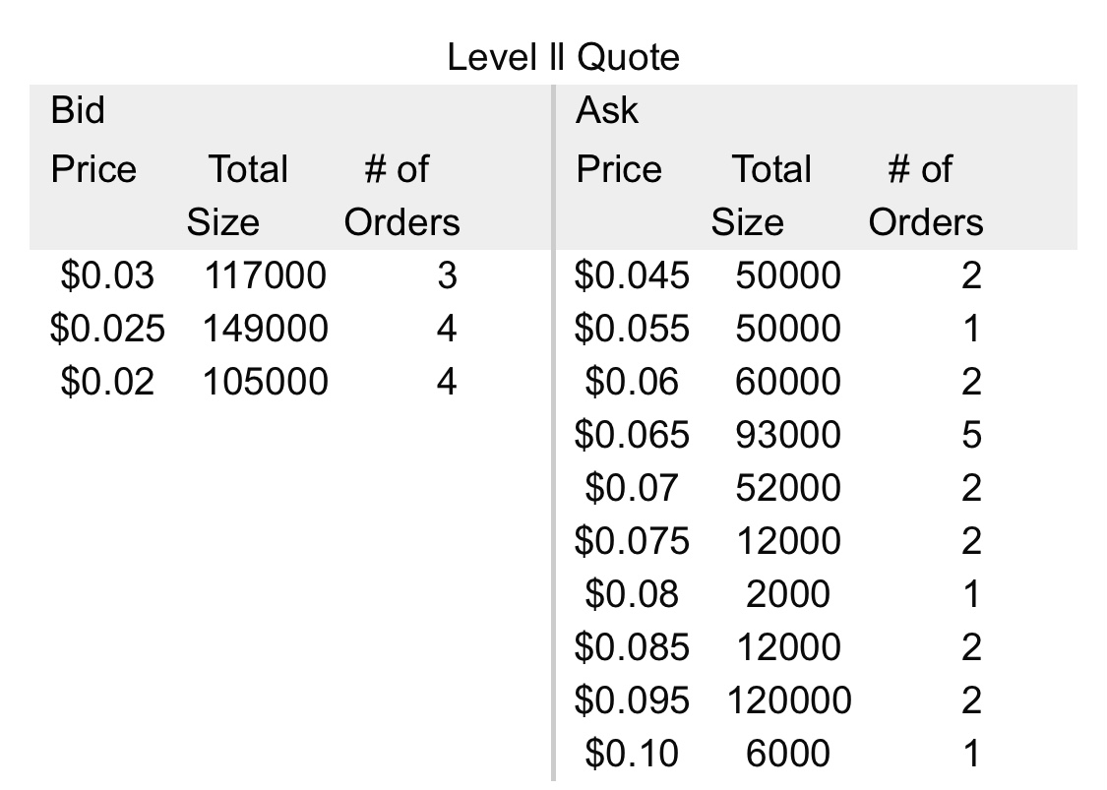Viewport: 1107px width, 790px height.
Task: Click the Level II Quote title
Action: (563, 57)
